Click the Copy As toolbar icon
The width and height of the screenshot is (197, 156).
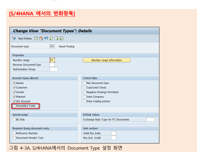(36, 38)
